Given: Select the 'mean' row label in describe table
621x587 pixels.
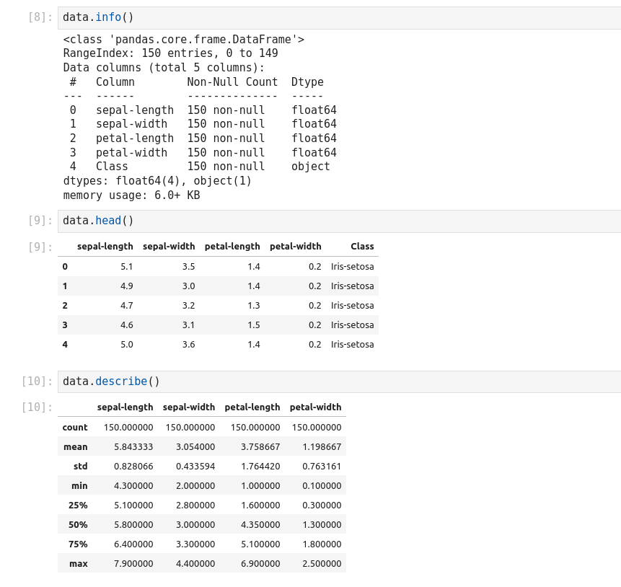Looking at the screenshot, I should [75, 447].
